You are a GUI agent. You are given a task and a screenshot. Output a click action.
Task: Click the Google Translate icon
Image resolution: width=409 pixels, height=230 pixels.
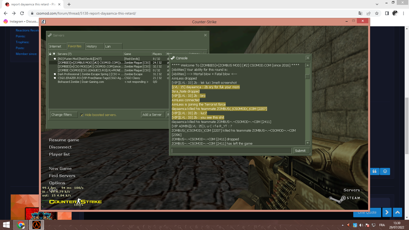click(x=360, y=13)
